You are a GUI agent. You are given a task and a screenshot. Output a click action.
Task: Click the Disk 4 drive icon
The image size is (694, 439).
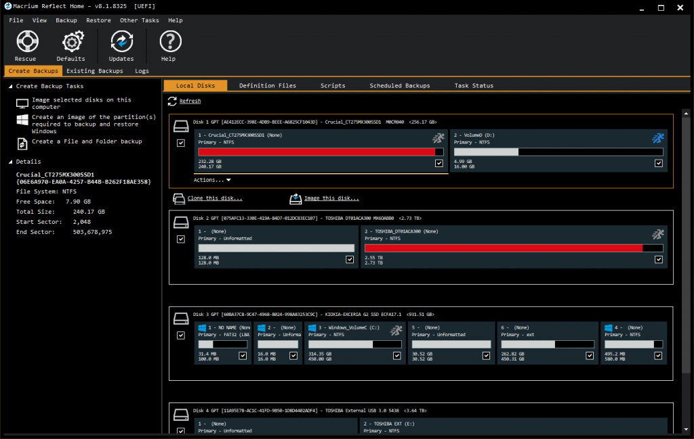coord(181,415)
